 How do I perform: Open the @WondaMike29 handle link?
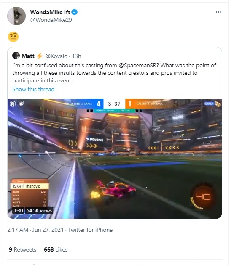[51, 20]
